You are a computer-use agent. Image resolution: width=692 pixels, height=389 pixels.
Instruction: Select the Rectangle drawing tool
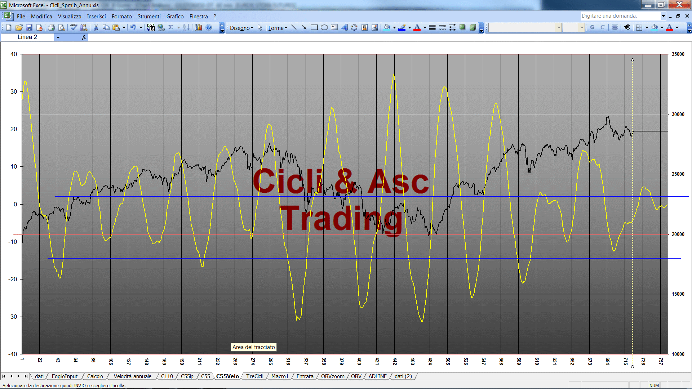coord(314,27)
